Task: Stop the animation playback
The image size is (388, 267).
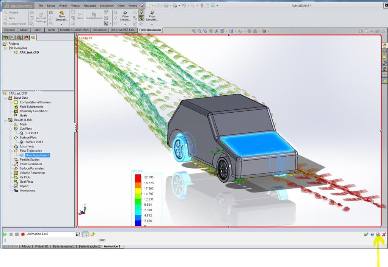Action: click(17, 234)
